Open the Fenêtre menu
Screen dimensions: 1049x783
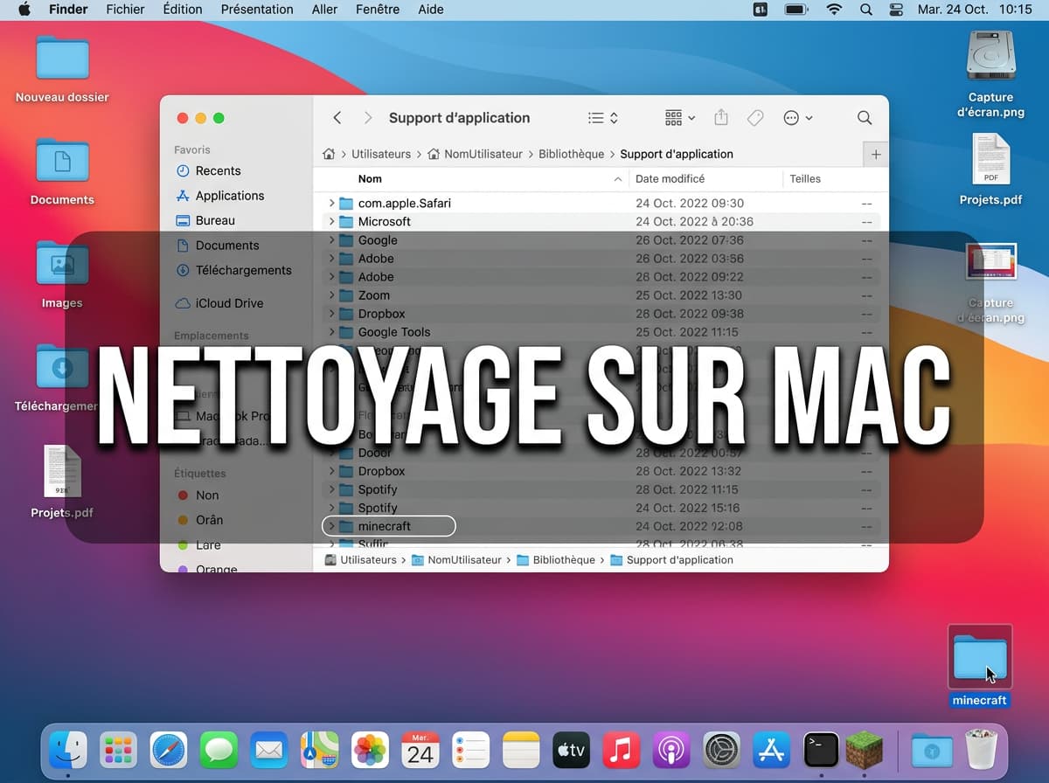378,10
